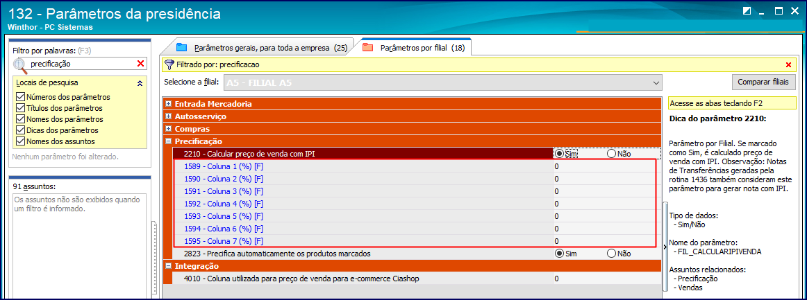Select row 1589 - Coluna 1 (%)

(364, 166)
